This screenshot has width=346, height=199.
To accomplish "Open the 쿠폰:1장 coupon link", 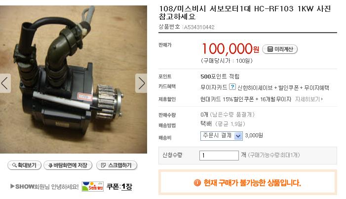I will tap(119, 187).
